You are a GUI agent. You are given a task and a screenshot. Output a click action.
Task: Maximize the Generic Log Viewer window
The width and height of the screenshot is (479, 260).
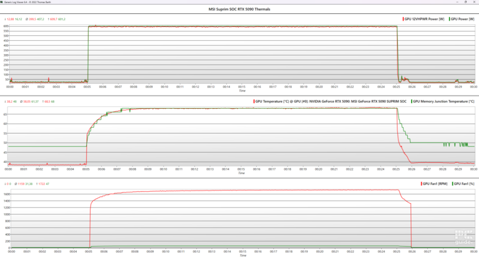pos(465,2)
